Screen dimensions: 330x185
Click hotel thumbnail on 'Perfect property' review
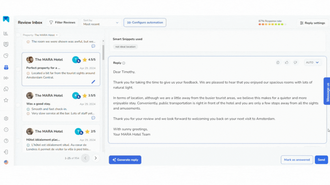coord(30,60)
